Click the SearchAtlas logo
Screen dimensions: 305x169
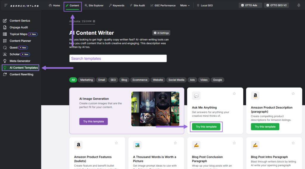(24, 6)
